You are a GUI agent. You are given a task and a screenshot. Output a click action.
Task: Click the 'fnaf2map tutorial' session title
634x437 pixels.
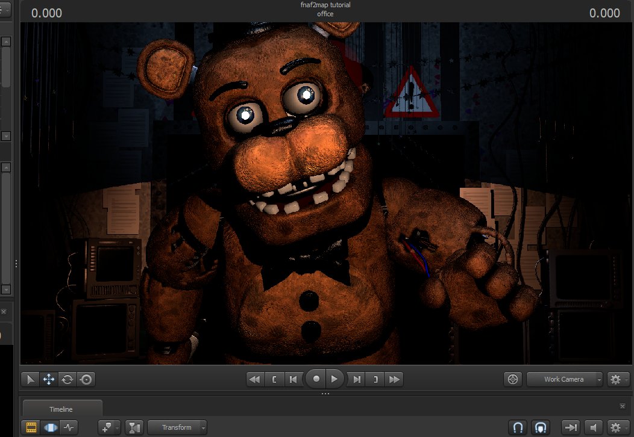[325, 5]
